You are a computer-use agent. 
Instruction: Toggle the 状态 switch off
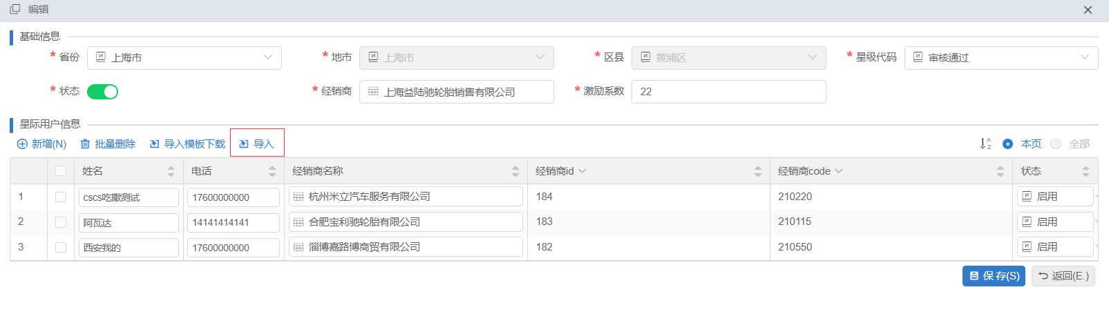(102, 92)
